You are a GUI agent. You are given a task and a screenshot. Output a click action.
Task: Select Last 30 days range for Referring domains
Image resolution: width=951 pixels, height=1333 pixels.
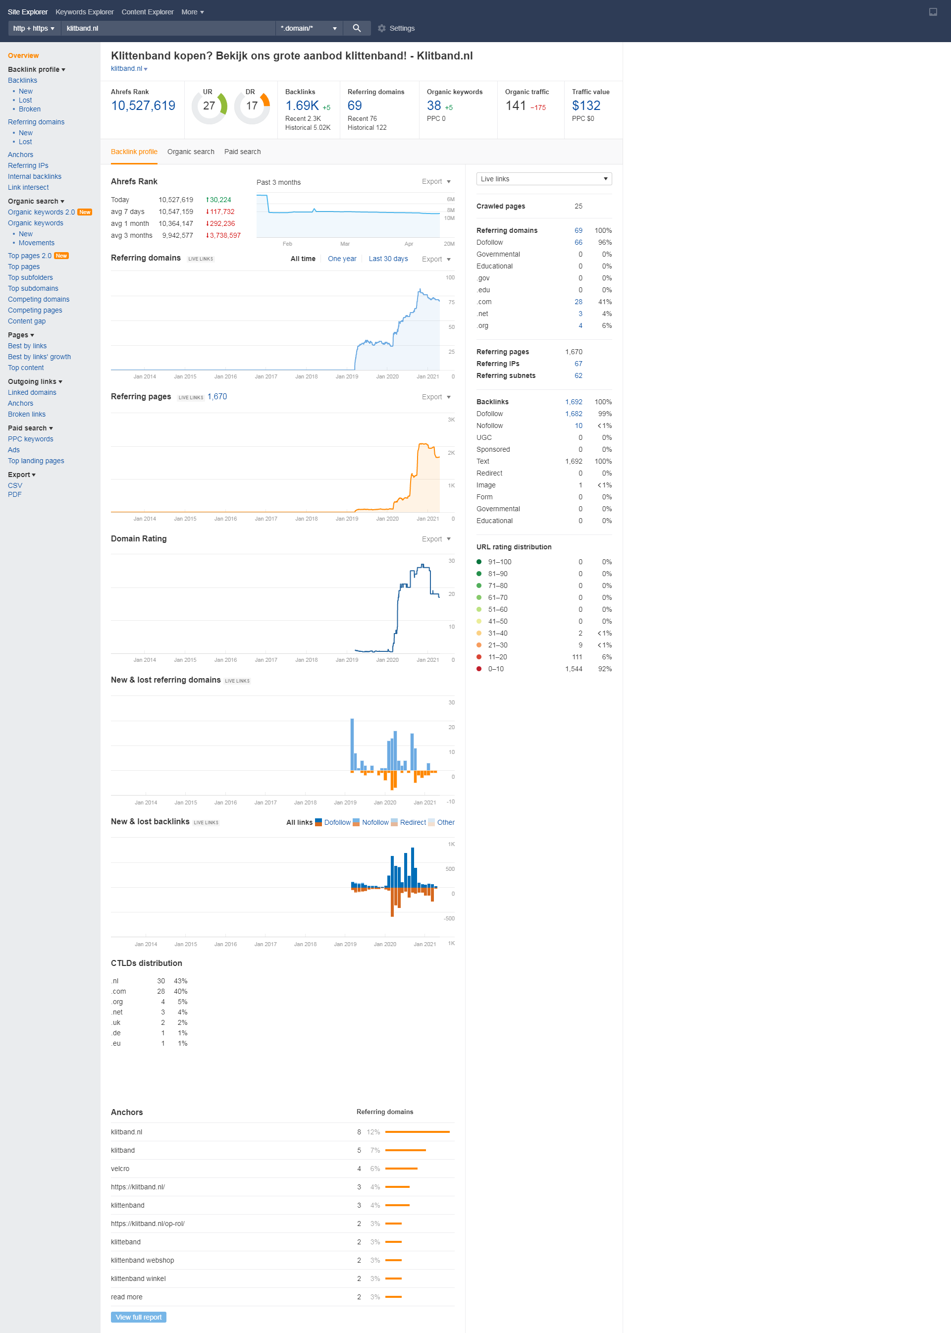click(388, 259)
